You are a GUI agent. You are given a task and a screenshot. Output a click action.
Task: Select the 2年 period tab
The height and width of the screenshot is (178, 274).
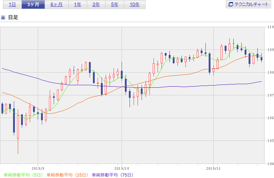pos(96,5)
